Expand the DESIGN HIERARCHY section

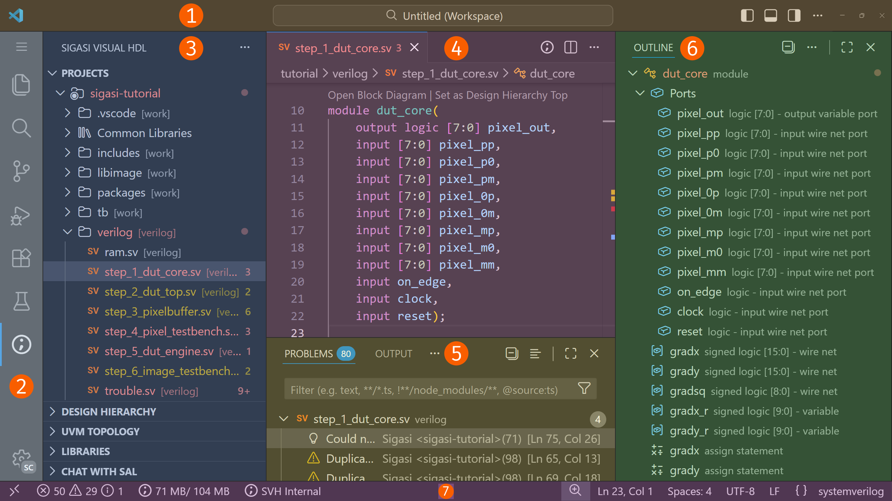click(109, 412)
